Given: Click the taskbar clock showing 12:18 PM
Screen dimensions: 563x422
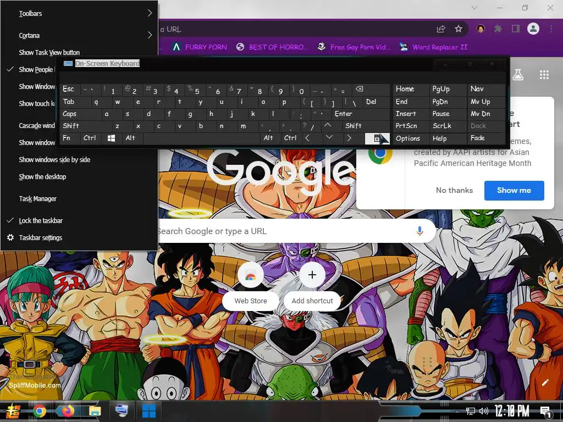Looking at the screenshot, I should pos(512,411).
